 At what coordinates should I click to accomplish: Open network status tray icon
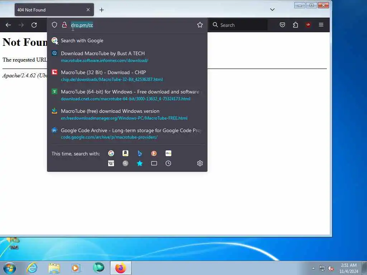point(322,269)
